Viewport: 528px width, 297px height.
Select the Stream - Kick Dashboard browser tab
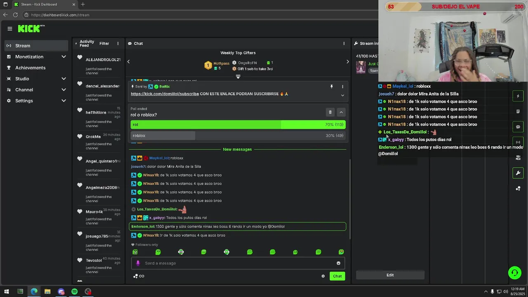45,5
